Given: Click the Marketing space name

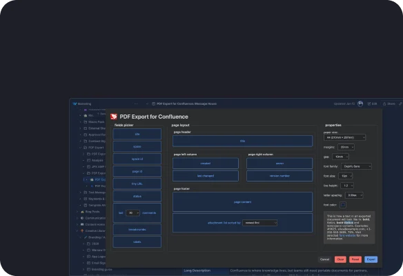Looking at the screenshot, I should coord(84,103).
